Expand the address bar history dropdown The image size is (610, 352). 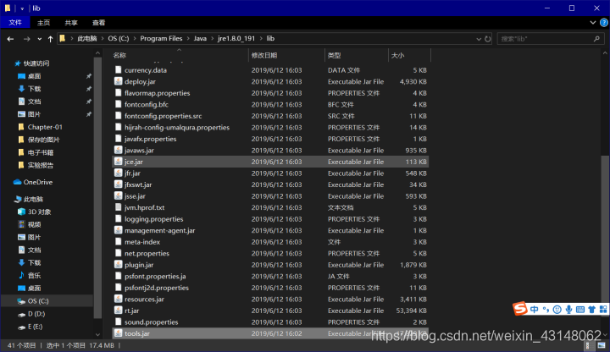coord(479,39)
